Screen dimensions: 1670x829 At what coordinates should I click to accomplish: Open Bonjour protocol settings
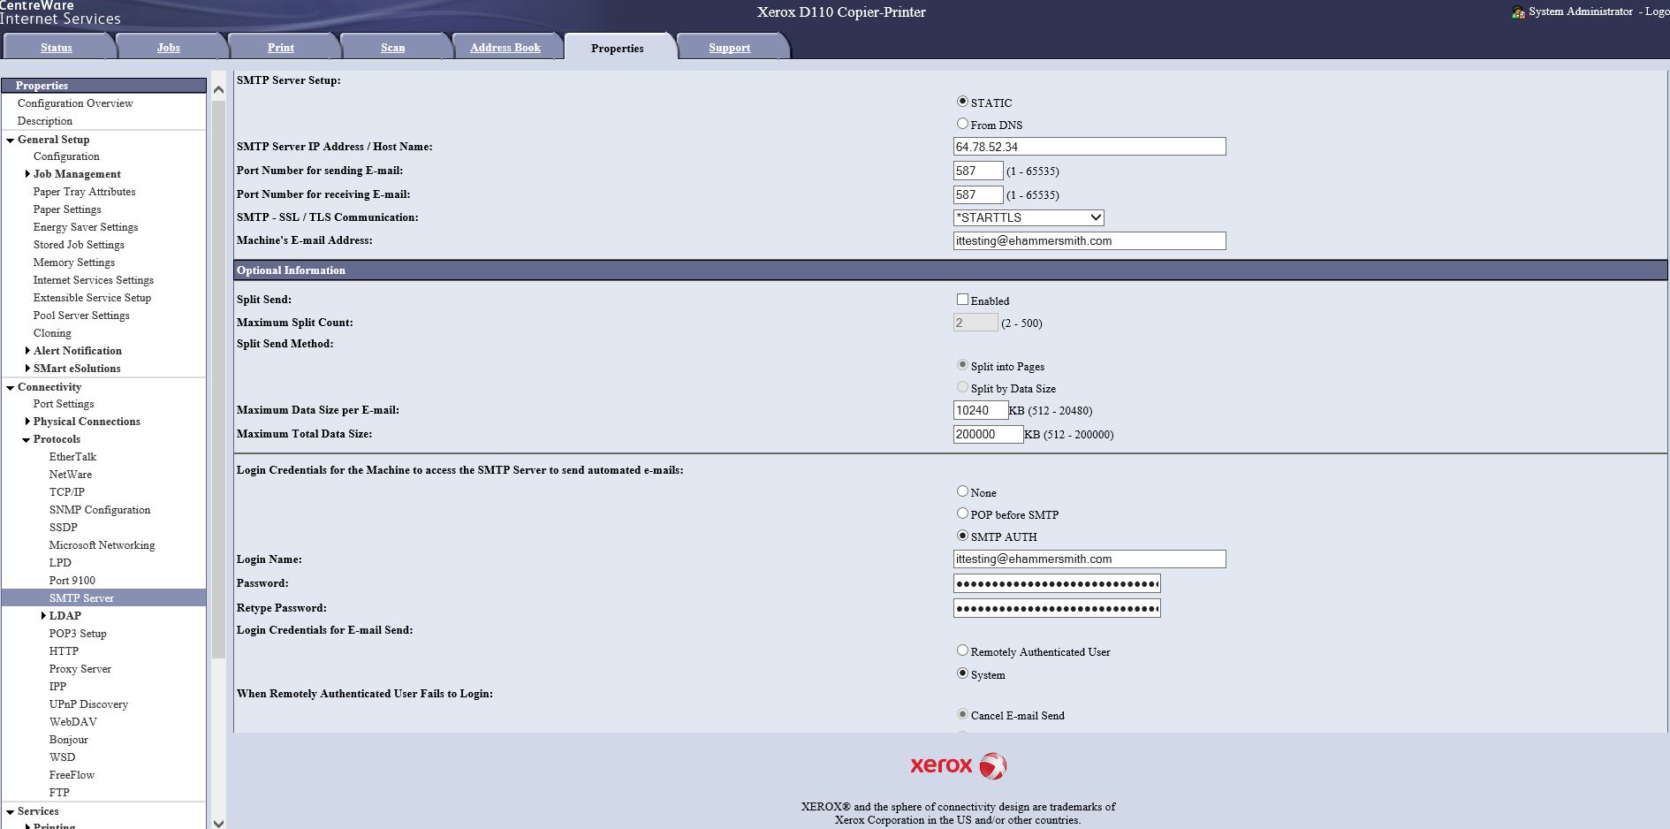pyautogui.click(x=69, y=740)
